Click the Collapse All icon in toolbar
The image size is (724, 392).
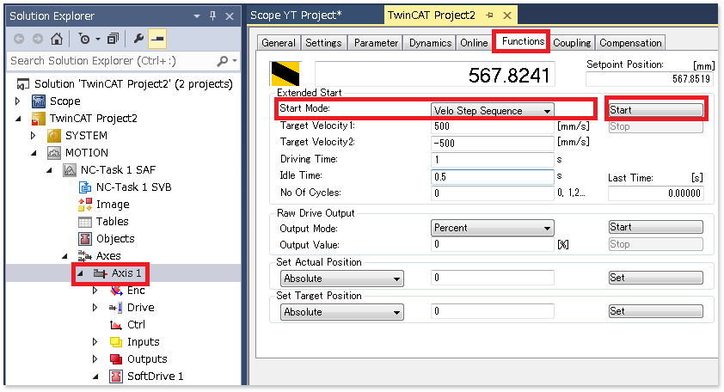tap(113, 39)
